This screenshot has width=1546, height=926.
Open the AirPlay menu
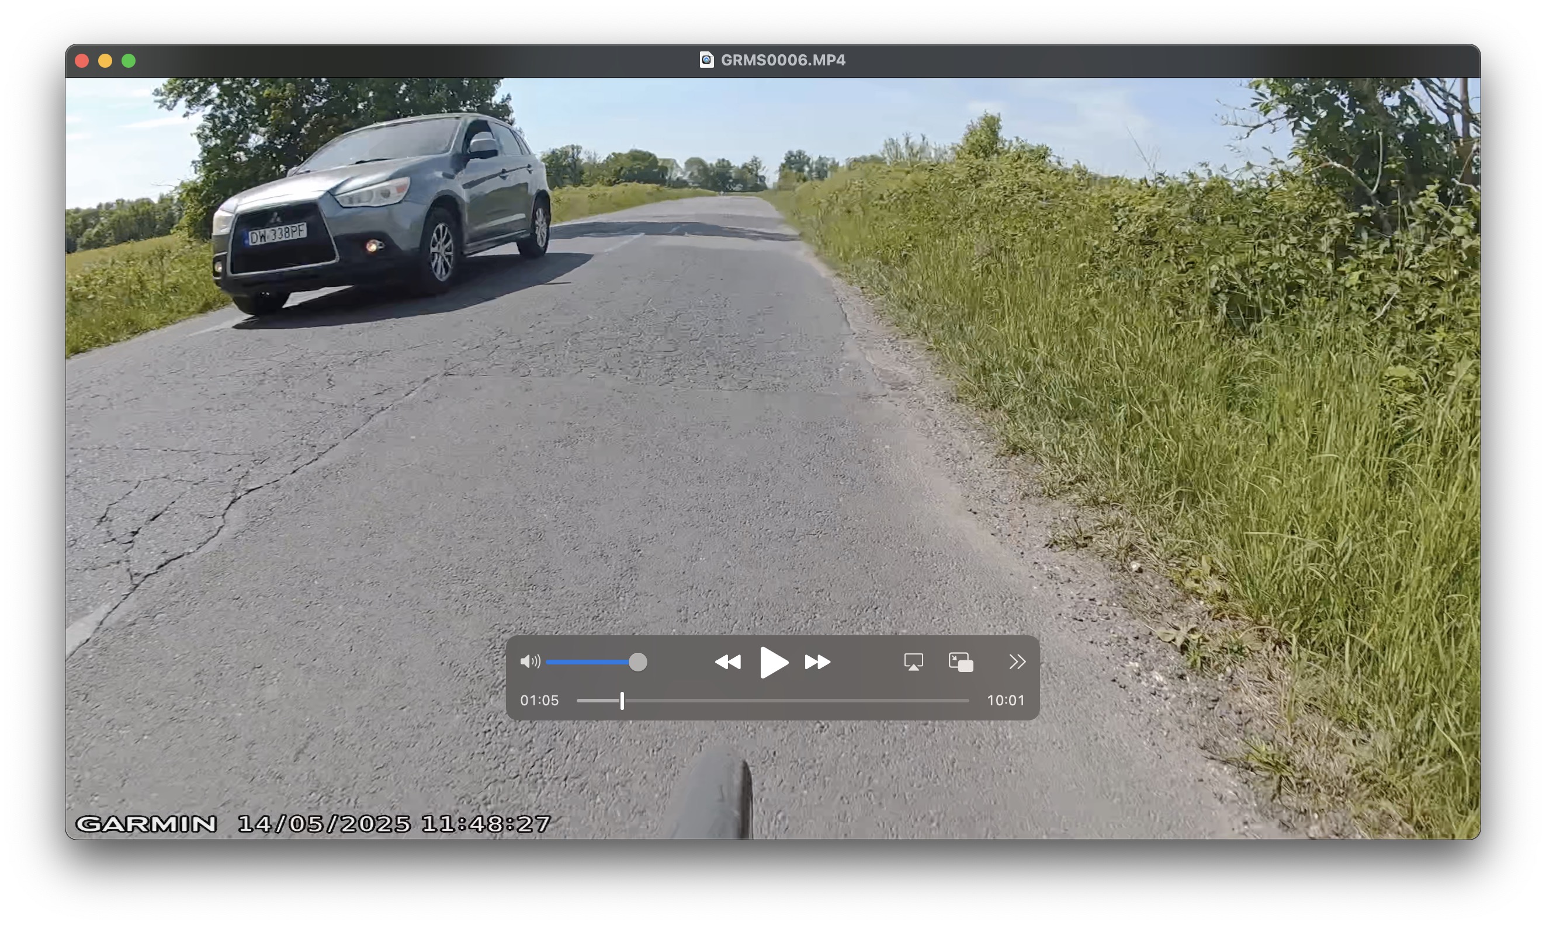(913, 662)
